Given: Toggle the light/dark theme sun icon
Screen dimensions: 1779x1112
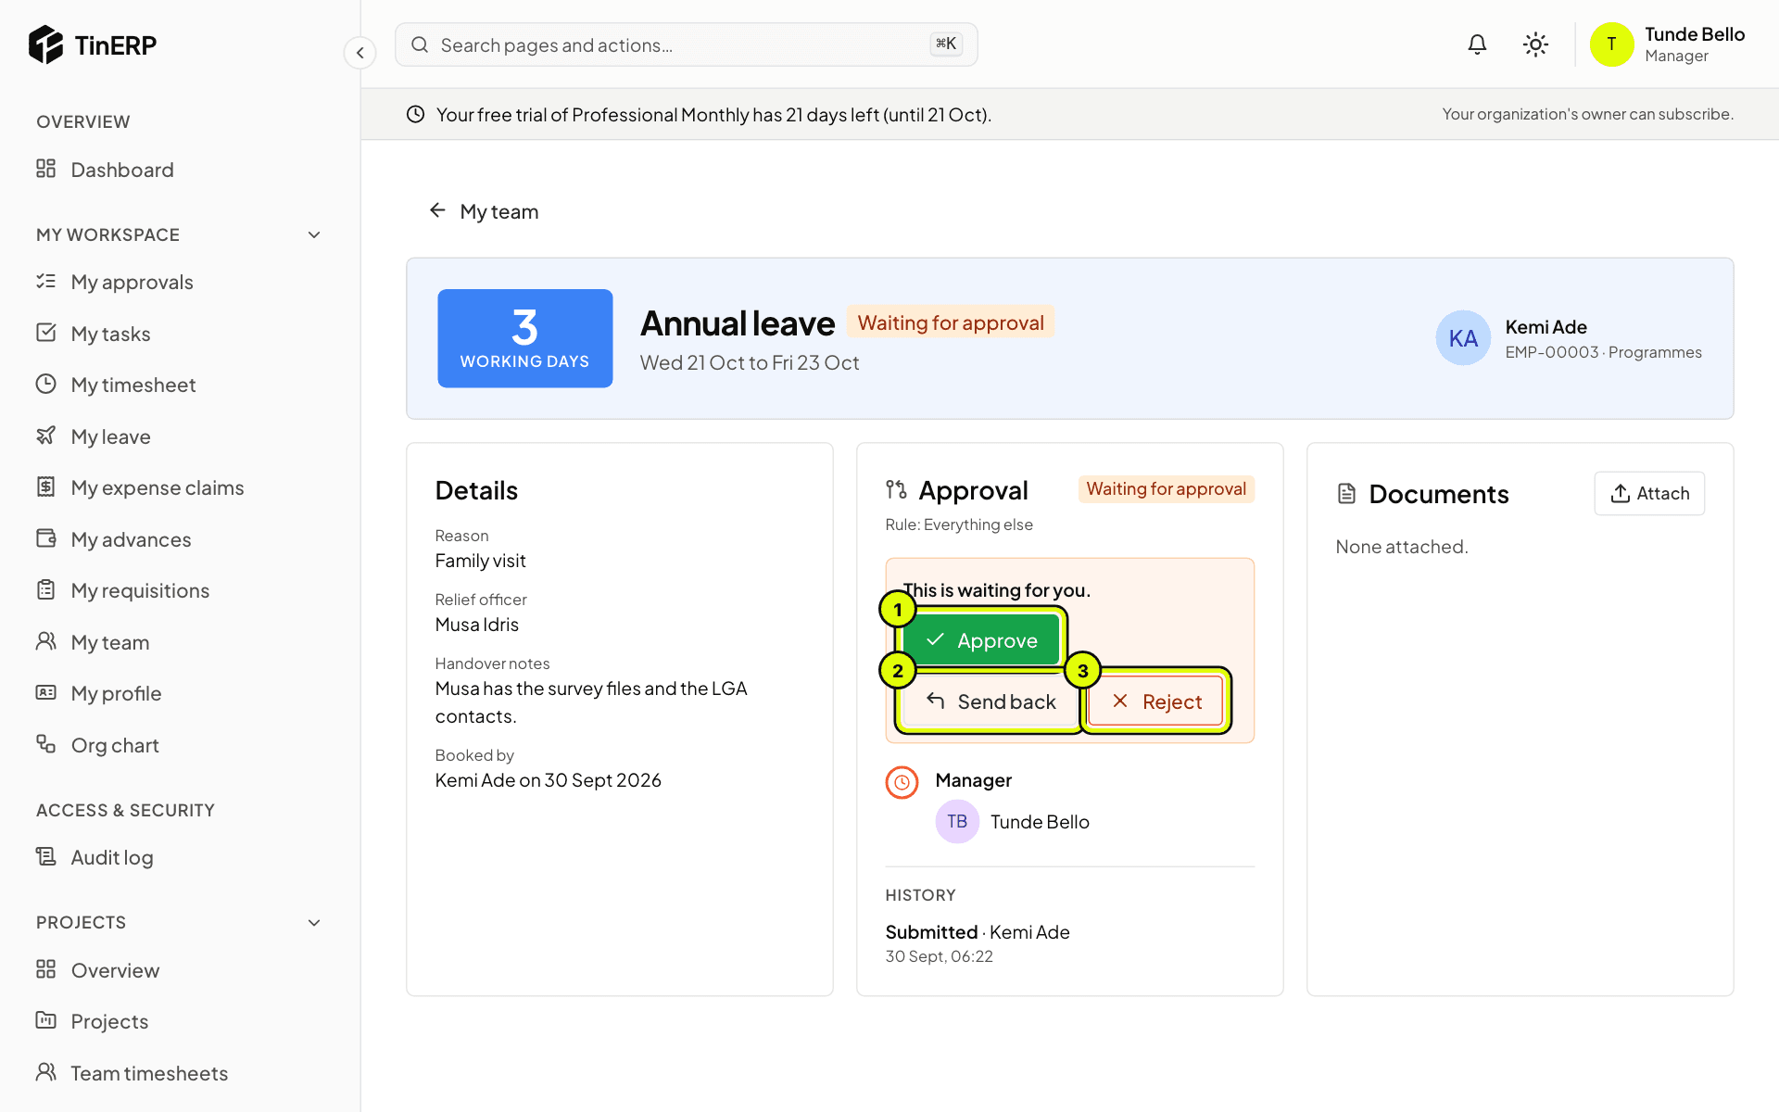Looking at the screenshot, I should [1535, 44].
